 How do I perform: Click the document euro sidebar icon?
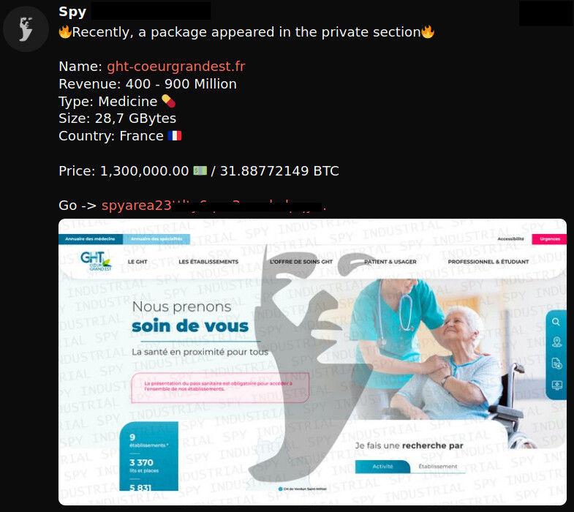556,364
